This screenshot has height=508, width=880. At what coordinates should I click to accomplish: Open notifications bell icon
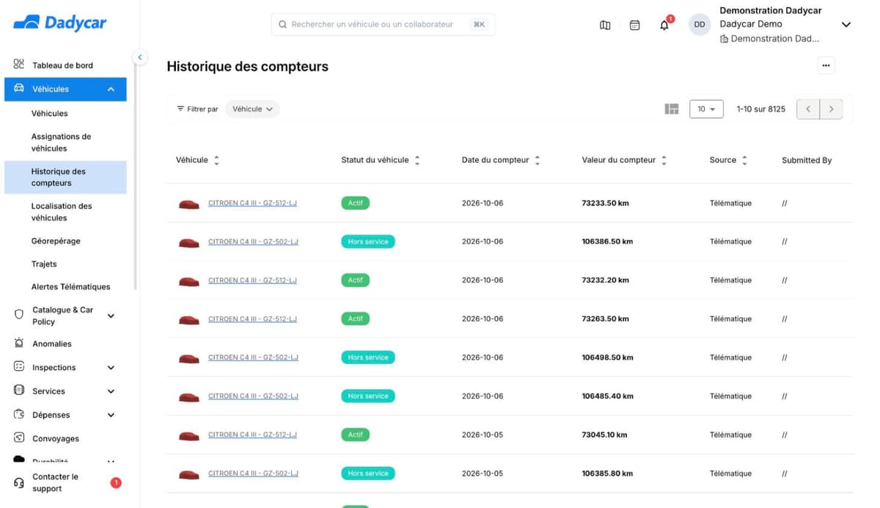664,25
